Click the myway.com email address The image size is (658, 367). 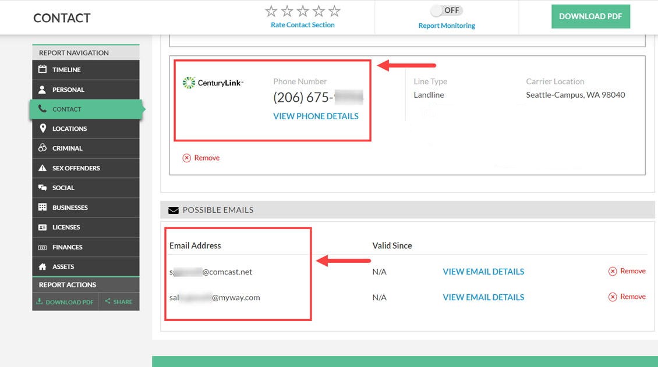[214, 297]
